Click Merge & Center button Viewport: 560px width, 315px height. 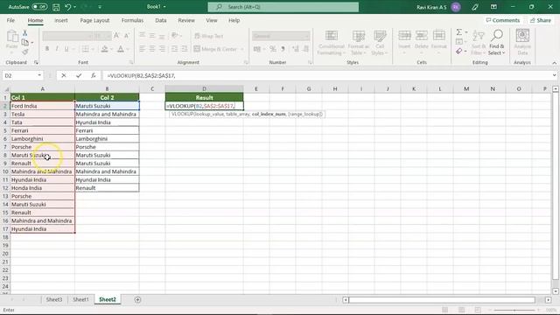(215, 49)
